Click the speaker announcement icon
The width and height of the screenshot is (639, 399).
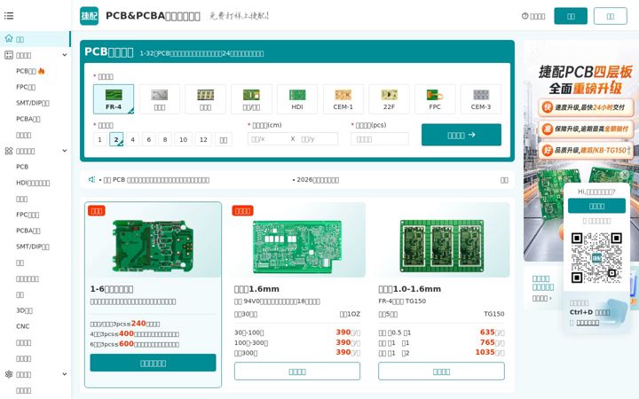point(91,179)
